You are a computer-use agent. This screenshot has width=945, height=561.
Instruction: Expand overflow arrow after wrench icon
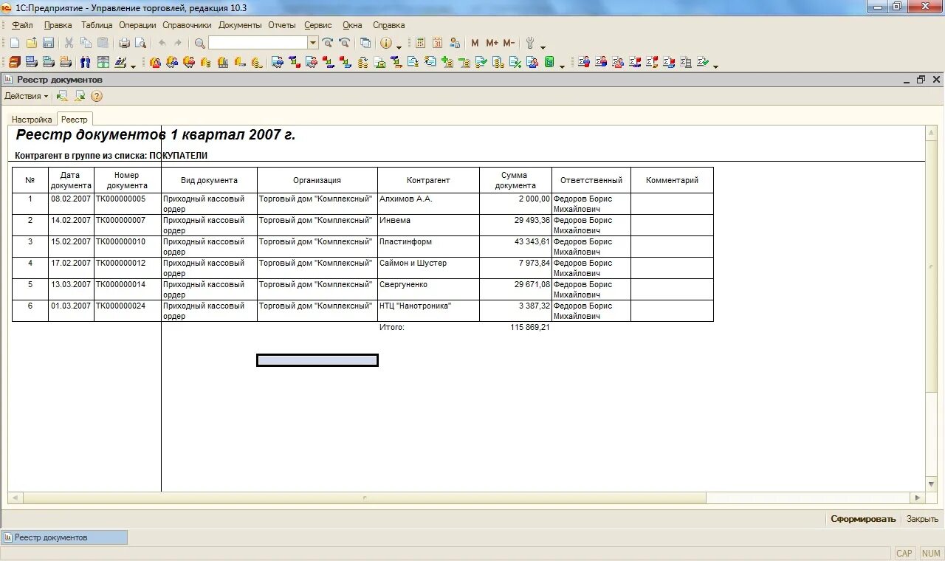(x=543, y=47)
